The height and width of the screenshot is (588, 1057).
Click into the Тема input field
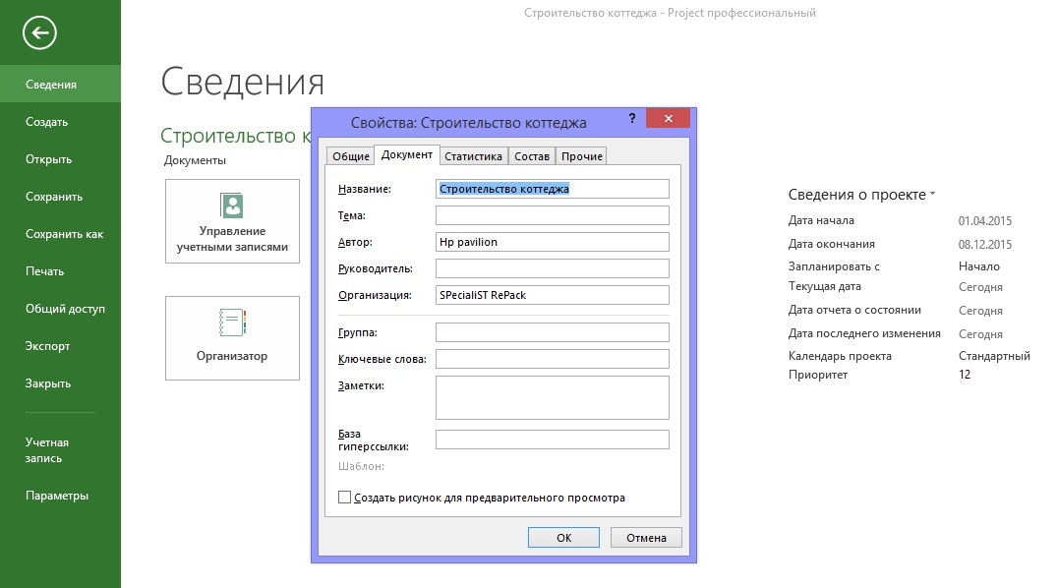(552, 215)
